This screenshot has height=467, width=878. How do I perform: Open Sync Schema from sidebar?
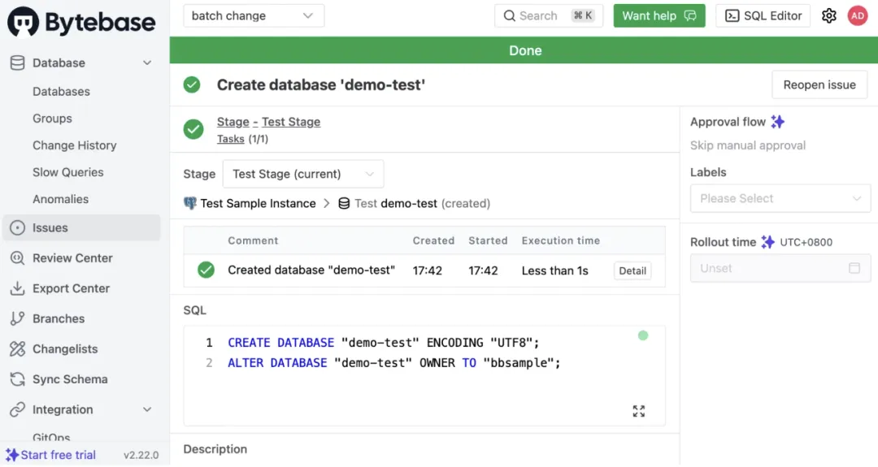pos(69,379)
